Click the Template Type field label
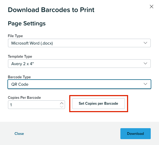This screenshot has height=145, width=159. coord(20,56)
